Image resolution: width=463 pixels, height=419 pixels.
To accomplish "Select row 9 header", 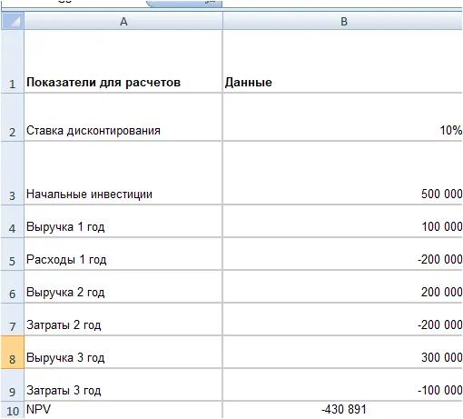I will [12, 384].
